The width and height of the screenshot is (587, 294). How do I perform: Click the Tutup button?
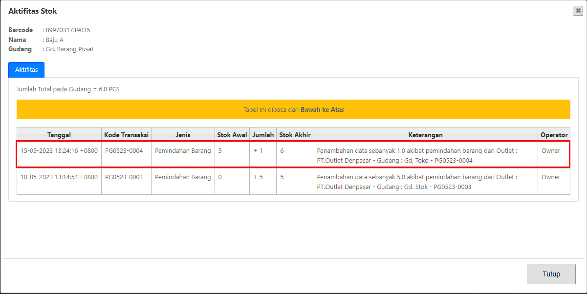551,274
